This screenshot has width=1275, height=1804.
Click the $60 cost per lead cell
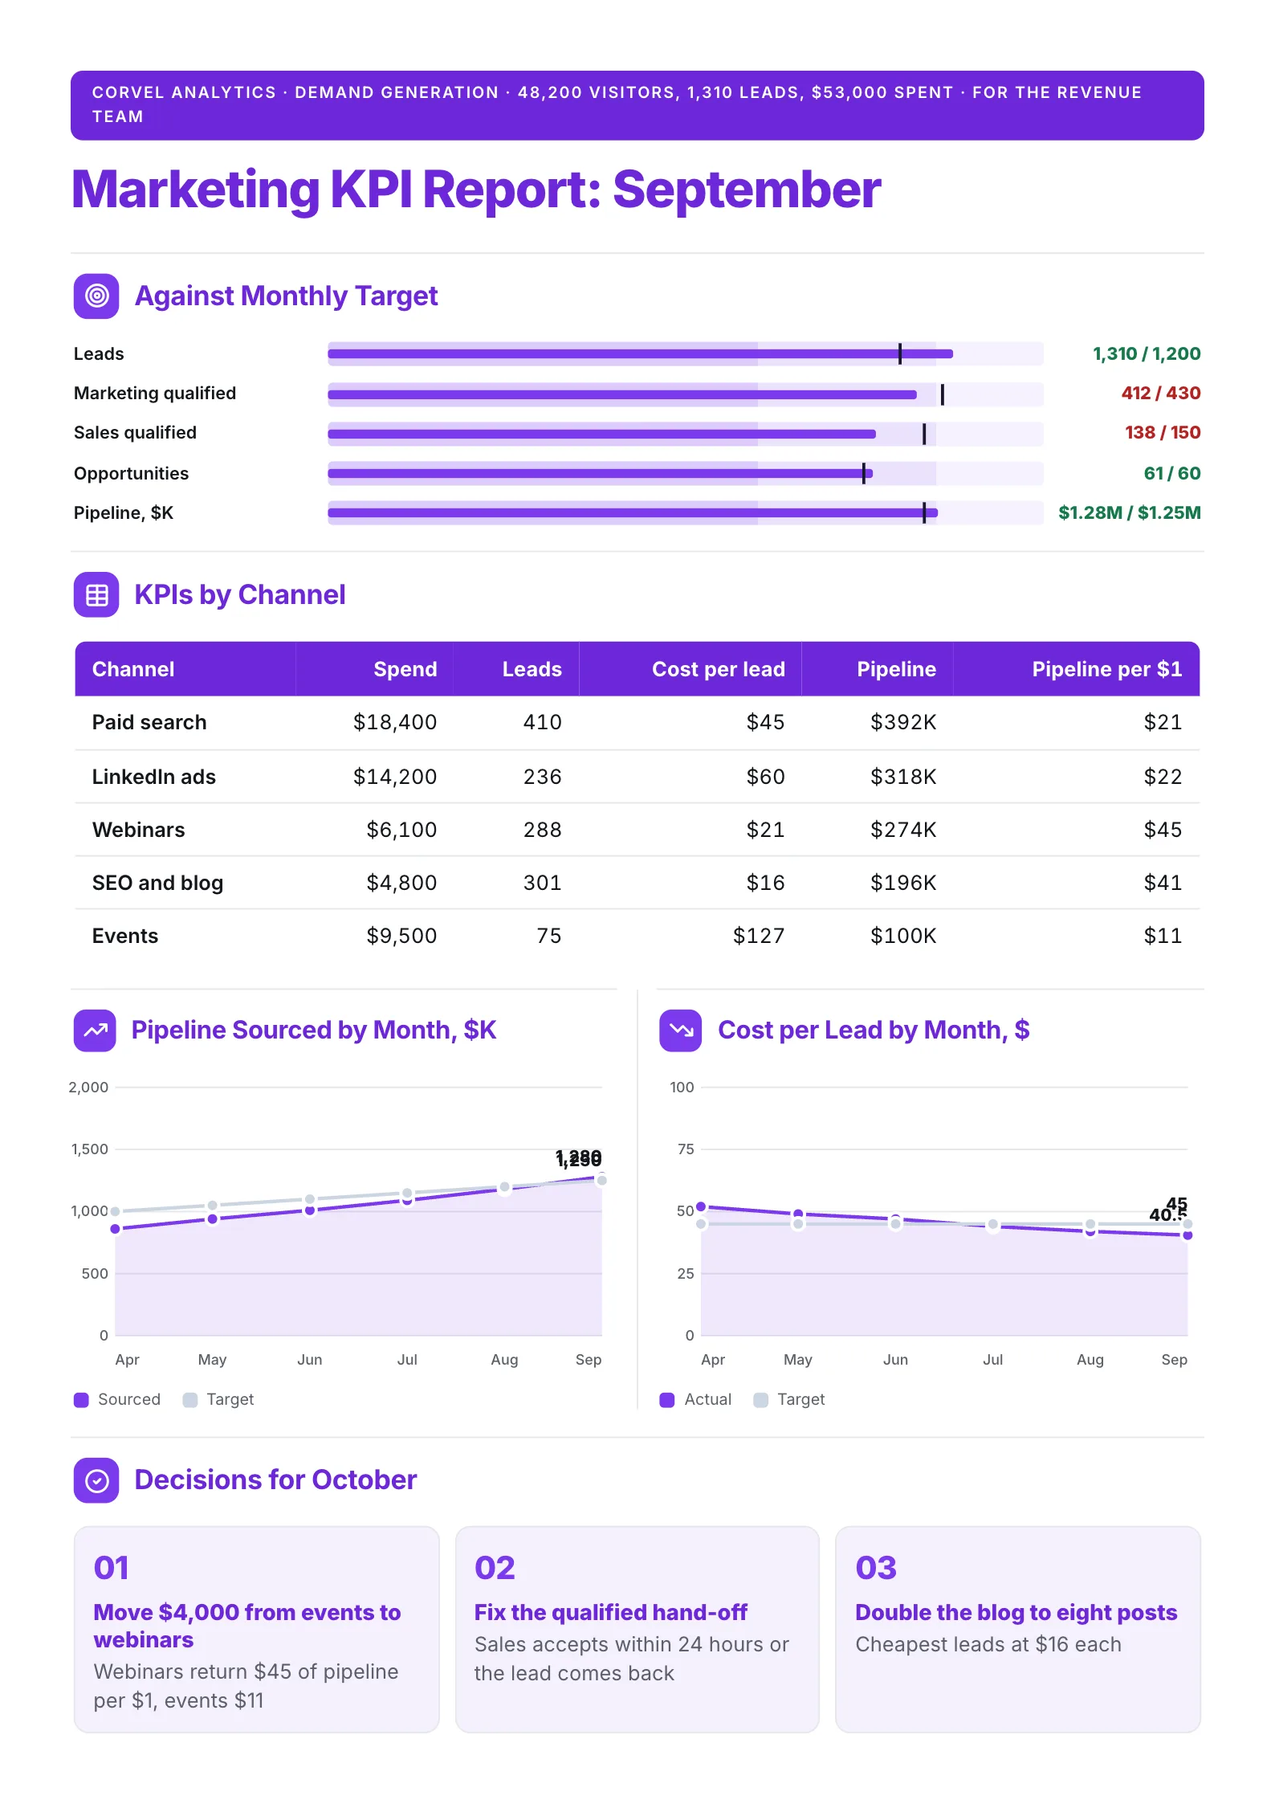766,778
